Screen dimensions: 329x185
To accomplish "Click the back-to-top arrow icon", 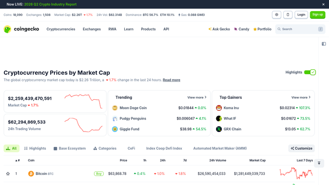I will (x=319, y=163).
